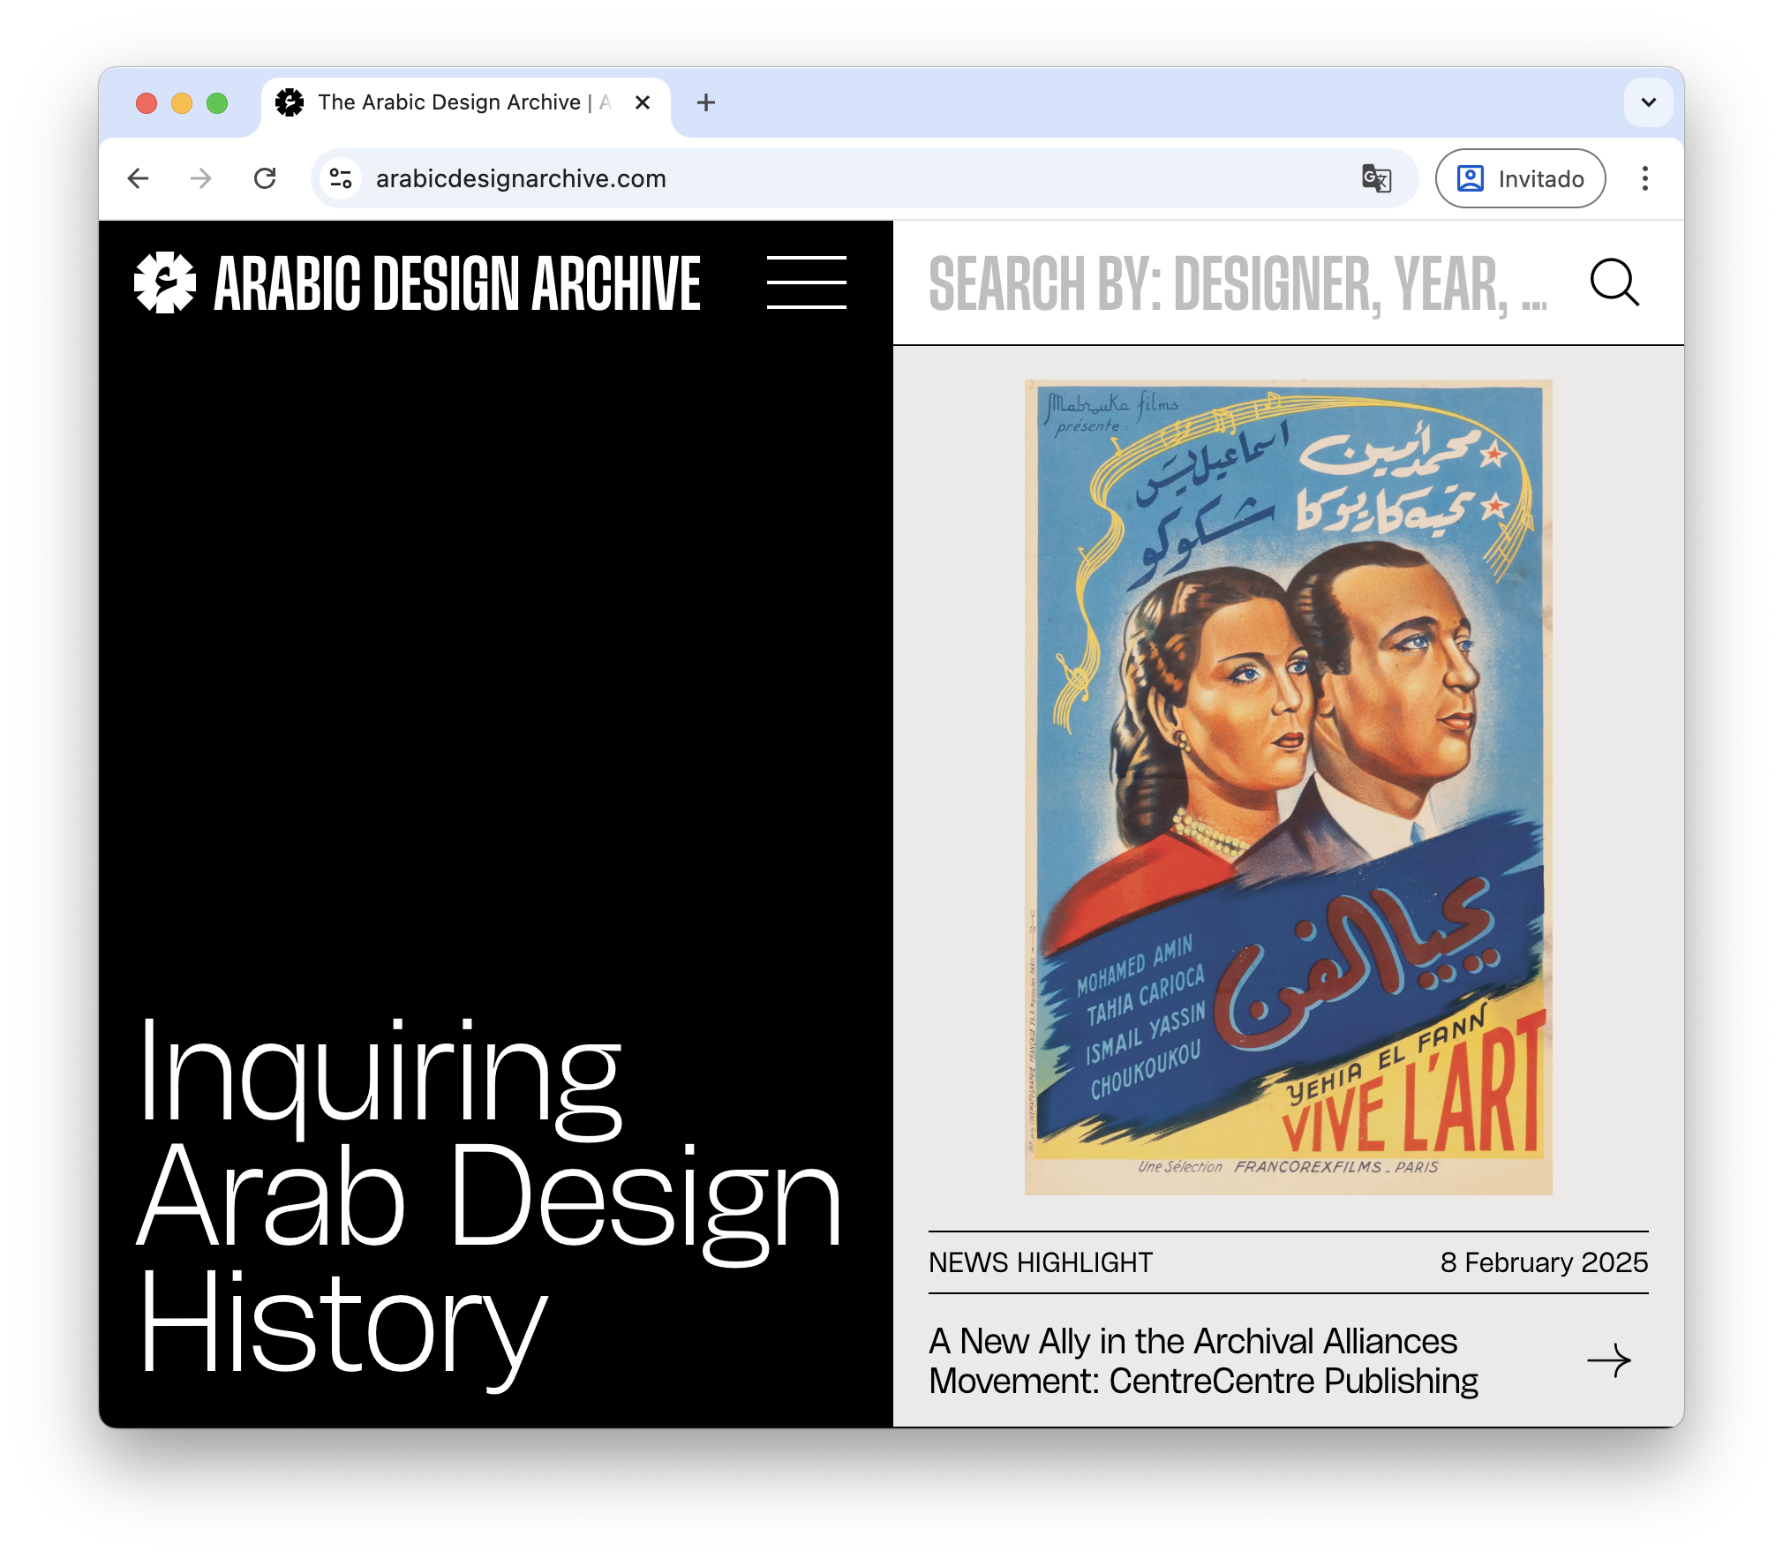
Task: Open the Invitado guest profile menu
Action: point(1519,179)
